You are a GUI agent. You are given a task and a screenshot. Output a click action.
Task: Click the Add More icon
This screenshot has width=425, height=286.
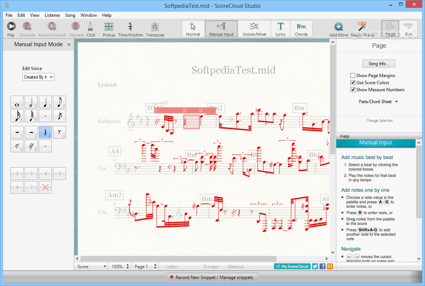click(x=338, y=26)
